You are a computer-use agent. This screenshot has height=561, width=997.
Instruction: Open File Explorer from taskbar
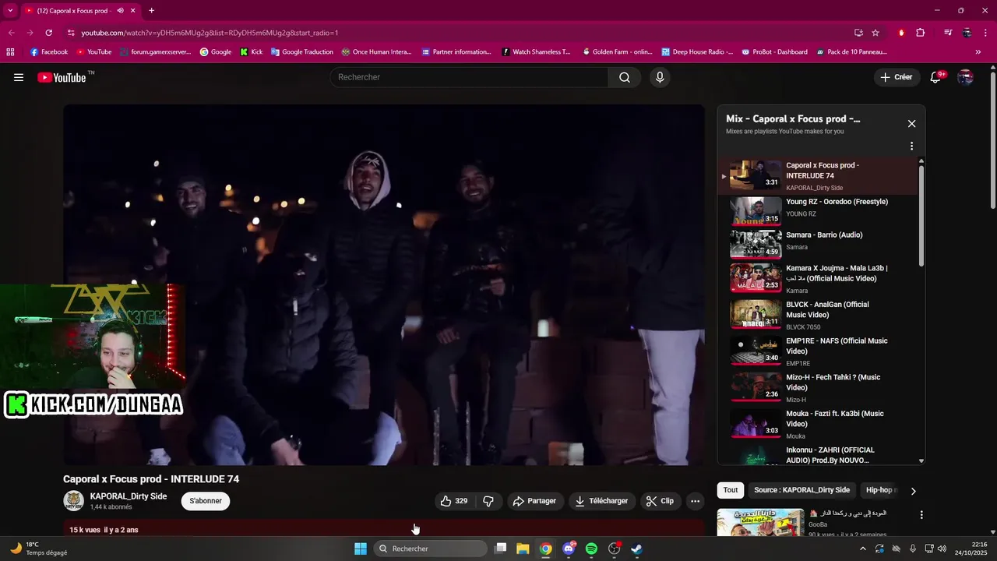pos(523,549)
